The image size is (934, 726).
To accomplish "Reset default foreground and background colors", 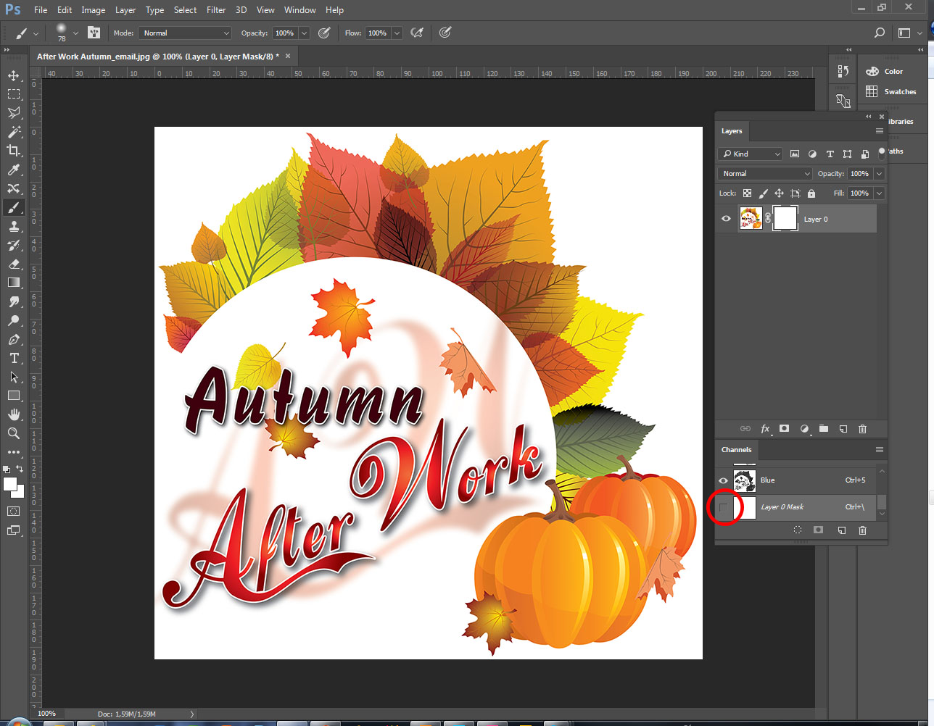I will point(7,470).
